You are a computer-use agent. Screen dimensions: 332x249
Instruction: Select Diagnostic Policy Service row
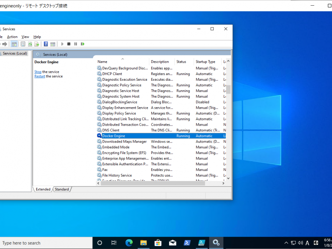coord(161,85)
